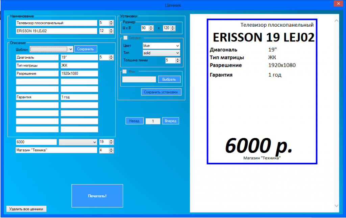Click the ЖК value field
The width and height of the screenshot is (346, 218).
tap(79, 65)
